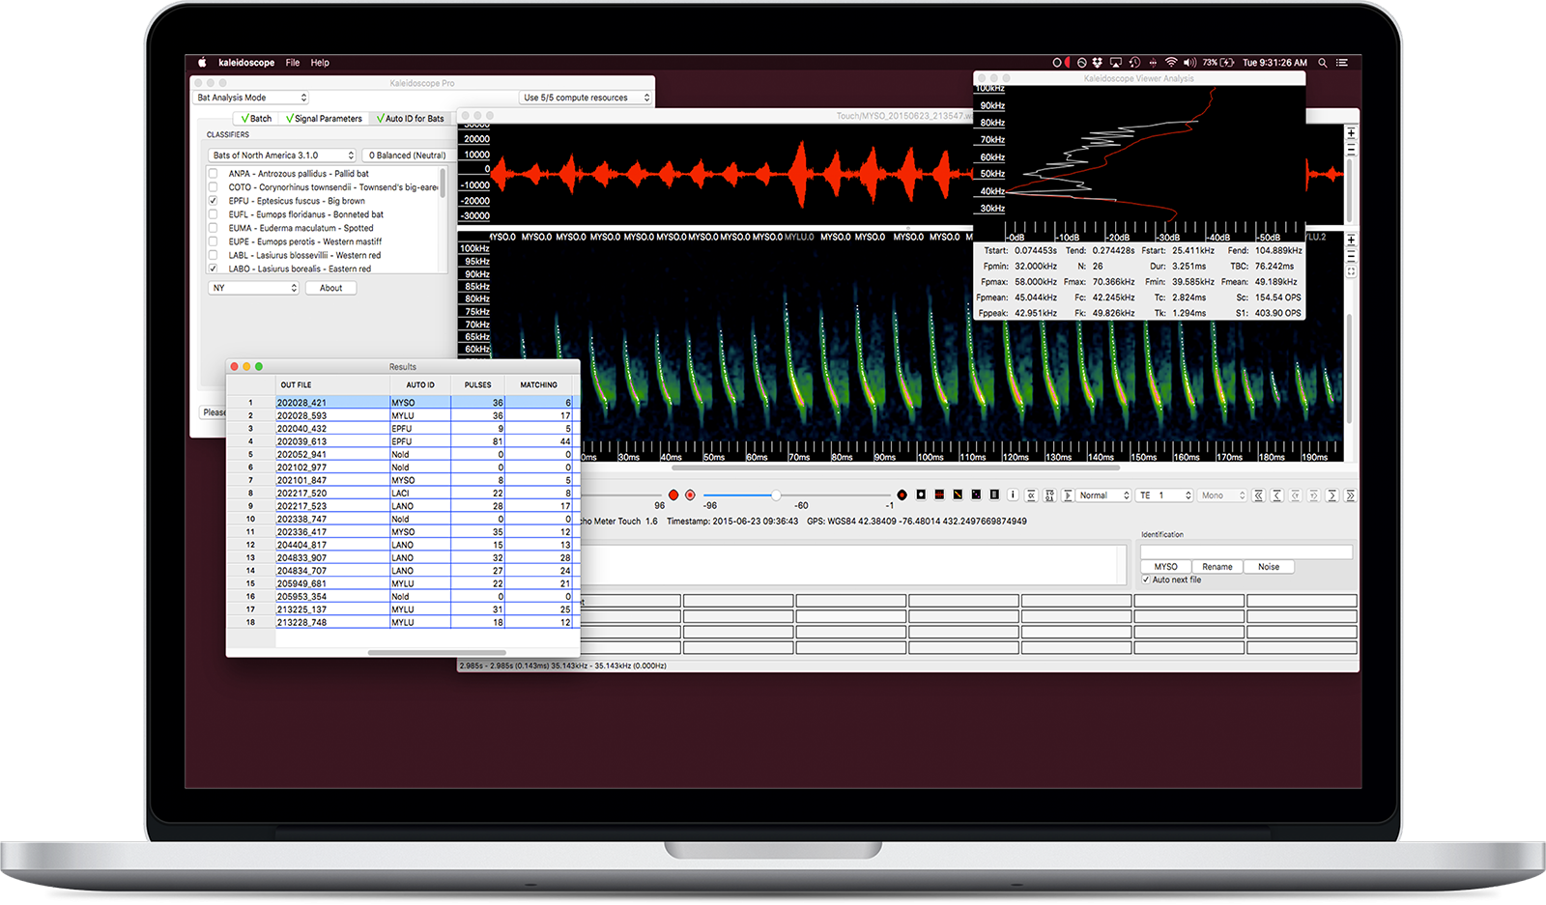The width and height of the screenshot is (1546, 905).
Task: Open the NY region dropdown
Action: tap(254, 288)
